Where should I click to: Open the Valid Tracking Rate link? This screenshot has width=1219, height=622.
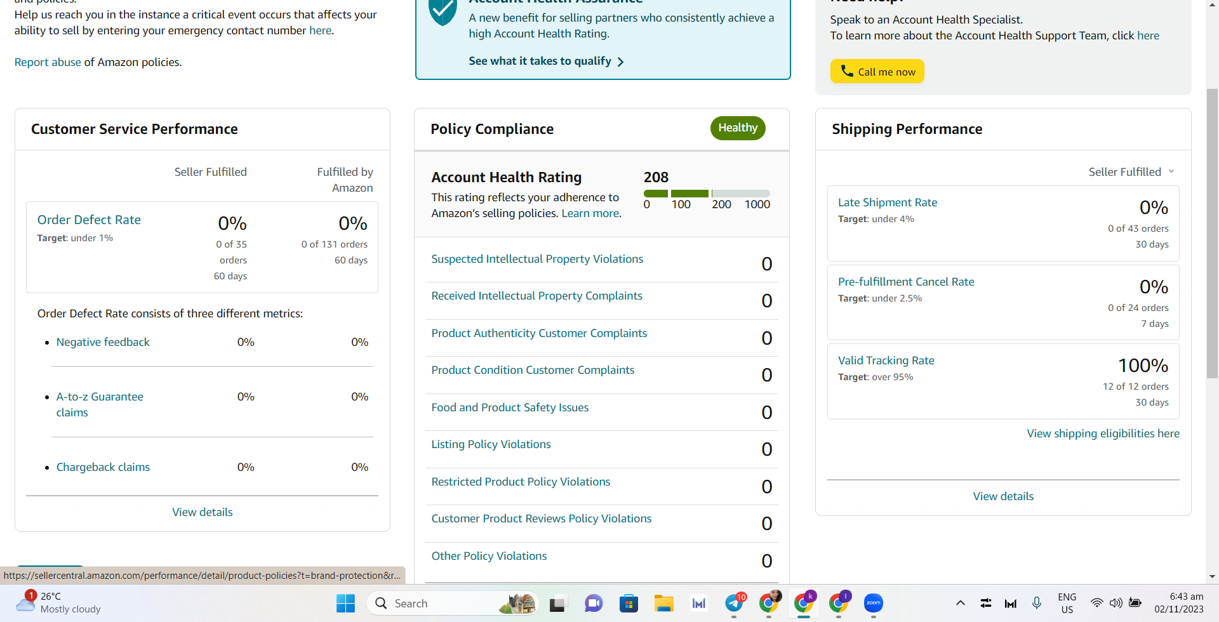click(886, 361)
